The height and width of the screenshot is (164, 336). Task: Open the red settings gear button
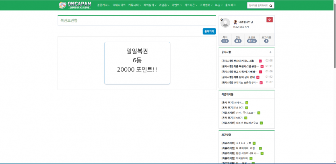270,20
